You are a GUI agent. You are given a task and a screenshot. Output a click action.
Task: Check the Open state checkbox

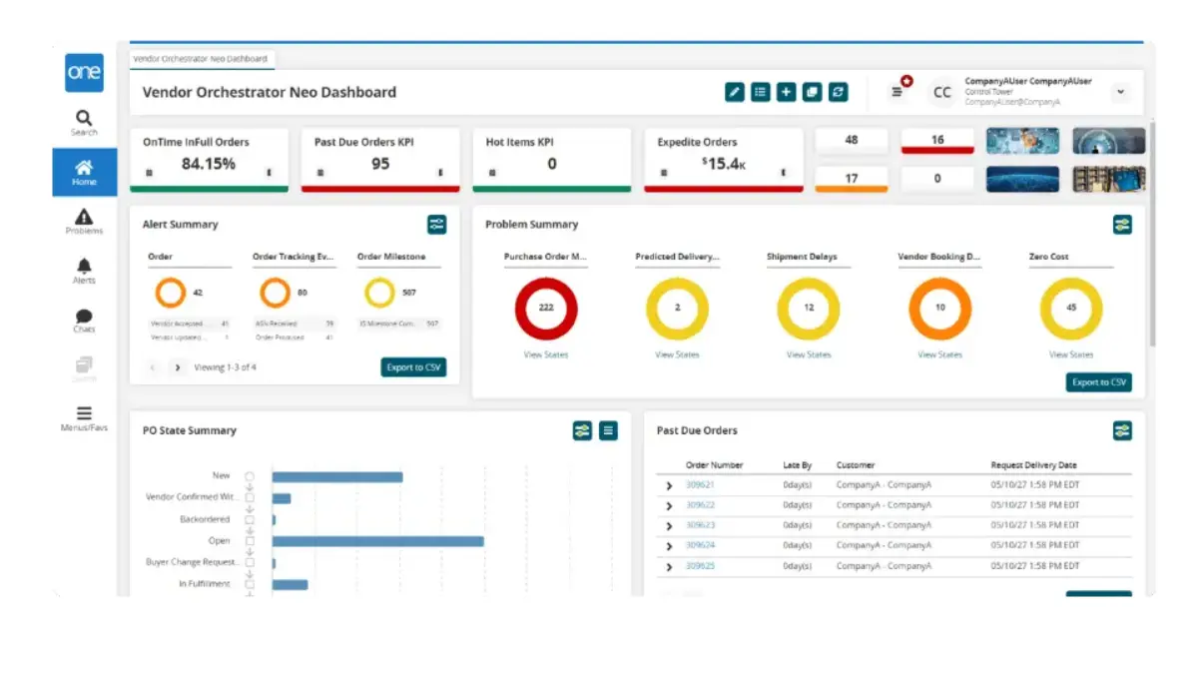point(250,541)
